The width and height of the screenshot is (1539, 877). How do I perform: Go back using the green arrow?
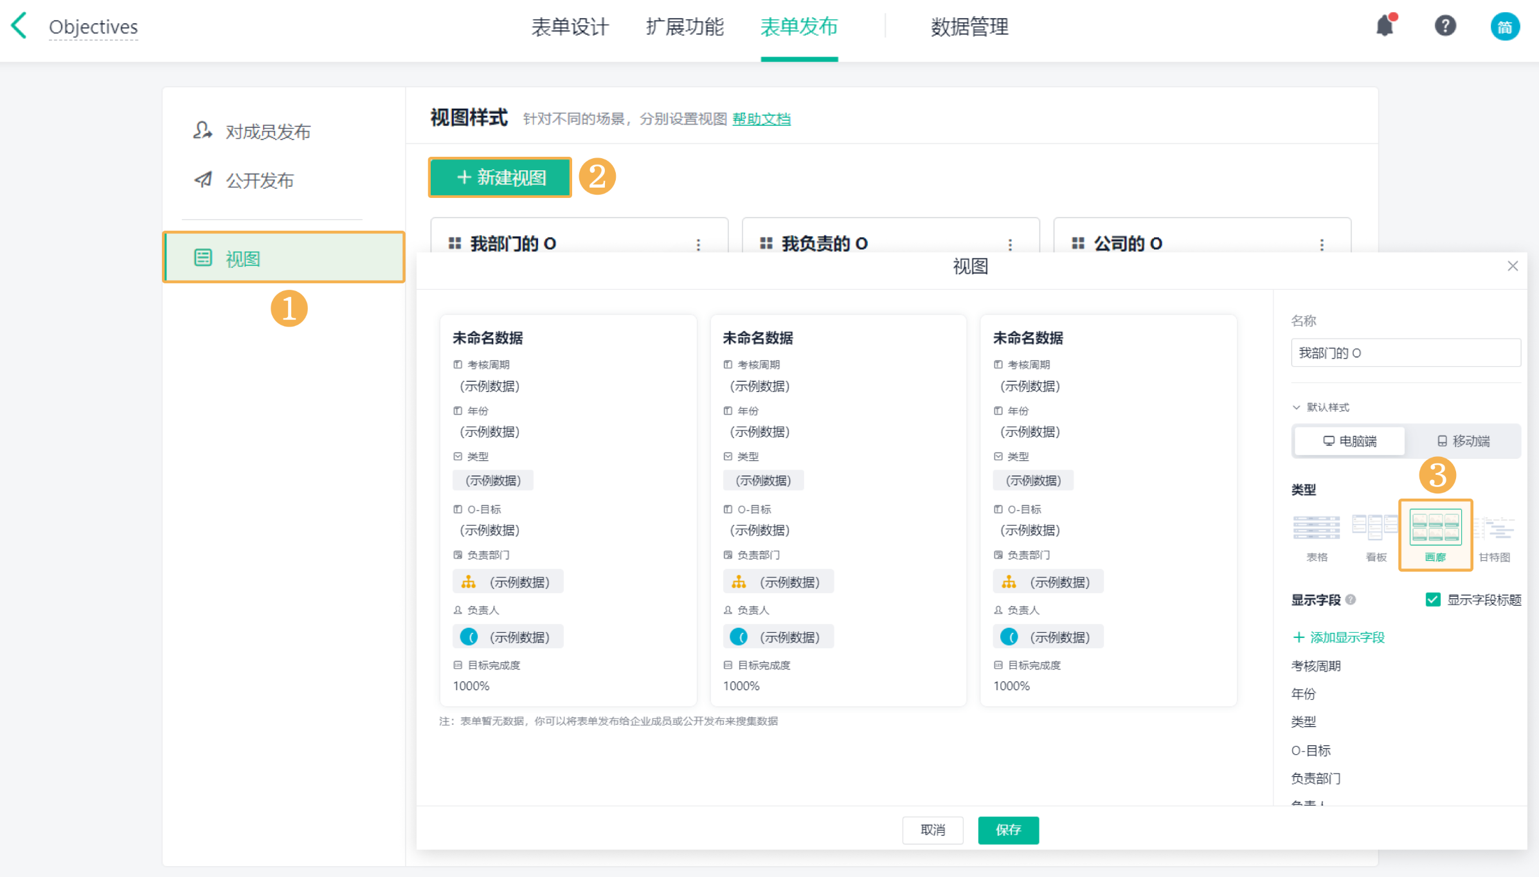point(20,26)
